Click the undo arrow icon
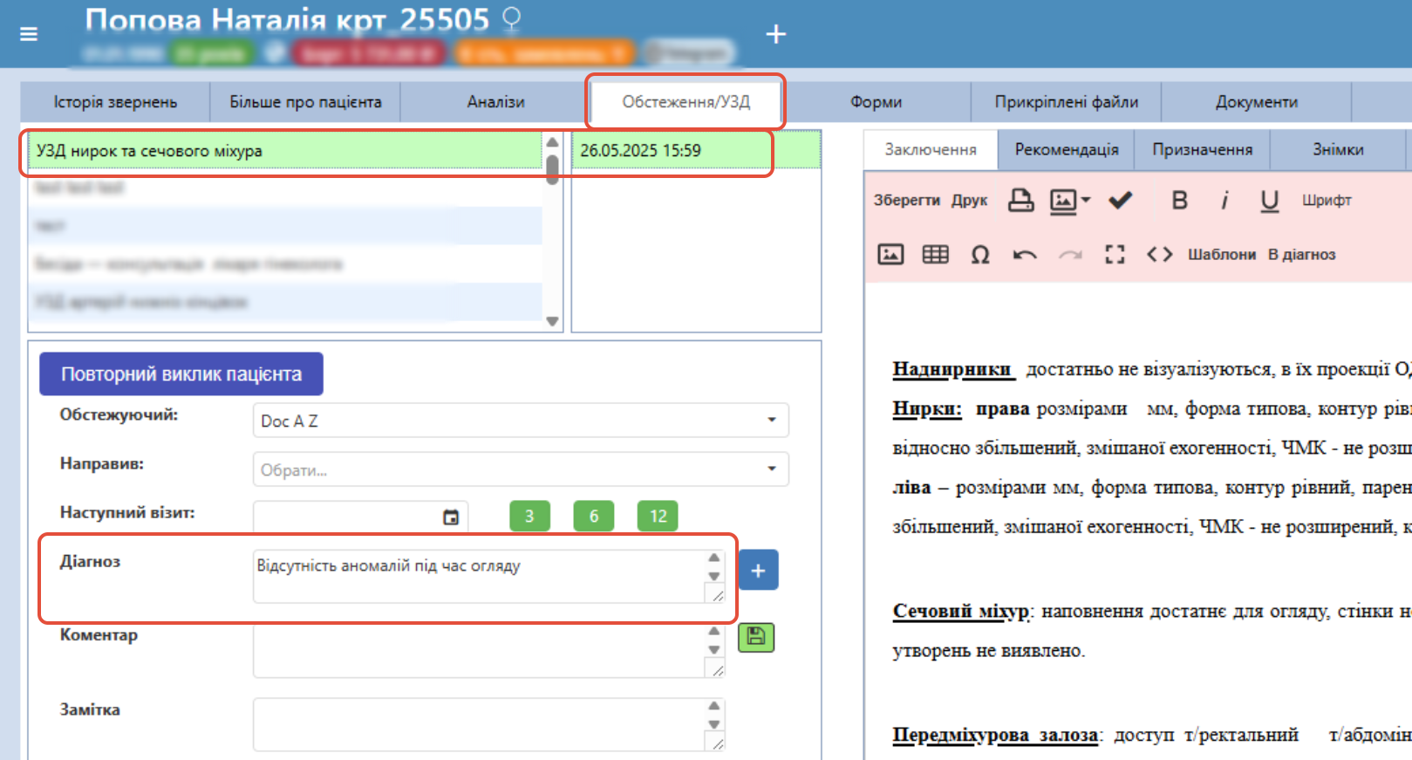1412x760 pixels. click(1025, 255)
